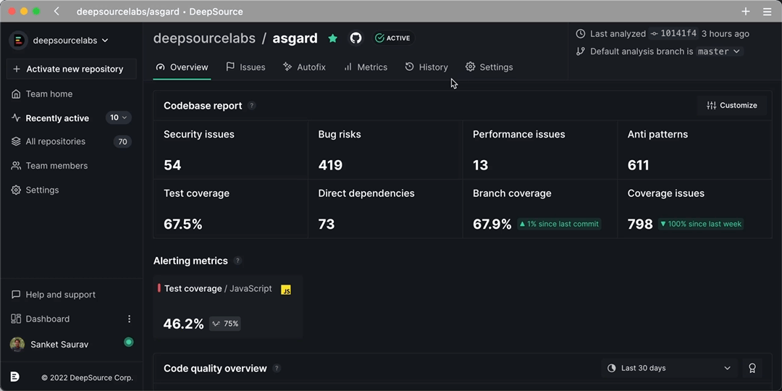Expand the deepsourcelabs team switcher dropdown
Viewport: 782px width, 391px height.
pyautogui.click(x=70, y=41)
